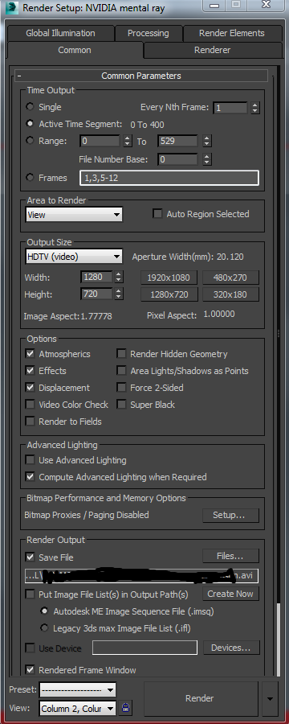Image resolution: width=289 pixels, height=724 pixels.
Task: Click the large Render button
Action: 200,698
